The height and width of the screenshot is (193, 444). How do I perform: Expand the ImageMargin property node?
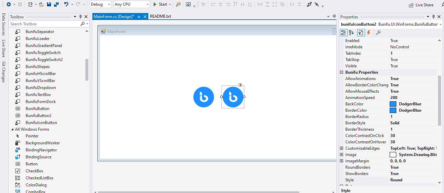pos(342,161)
